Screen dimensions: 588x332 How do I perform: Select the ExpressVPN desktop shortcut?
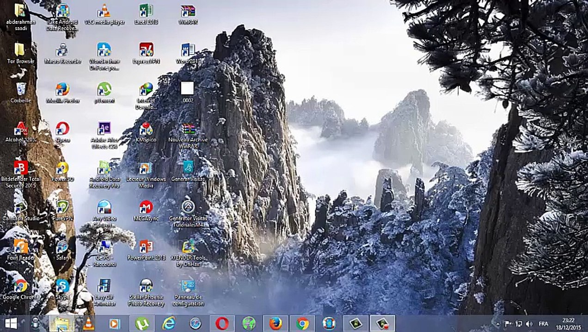pos(146,53)
